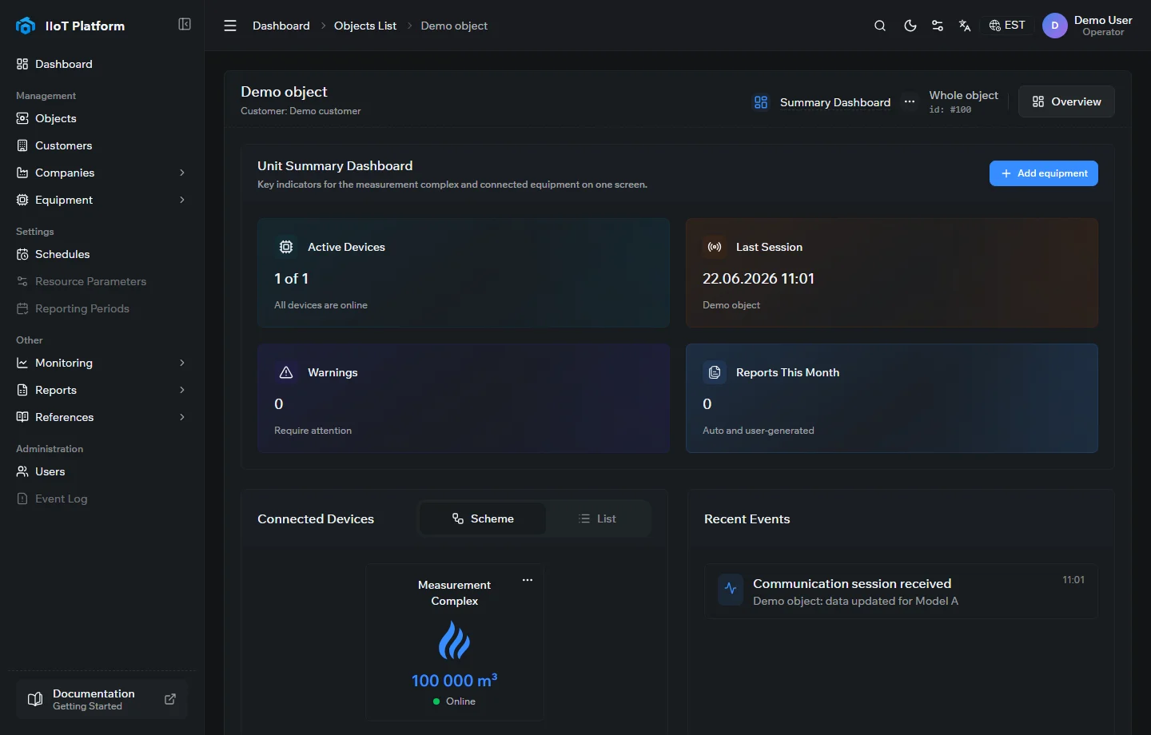
Task: Click the Users sidebar icon
Action: coord(22,471)
